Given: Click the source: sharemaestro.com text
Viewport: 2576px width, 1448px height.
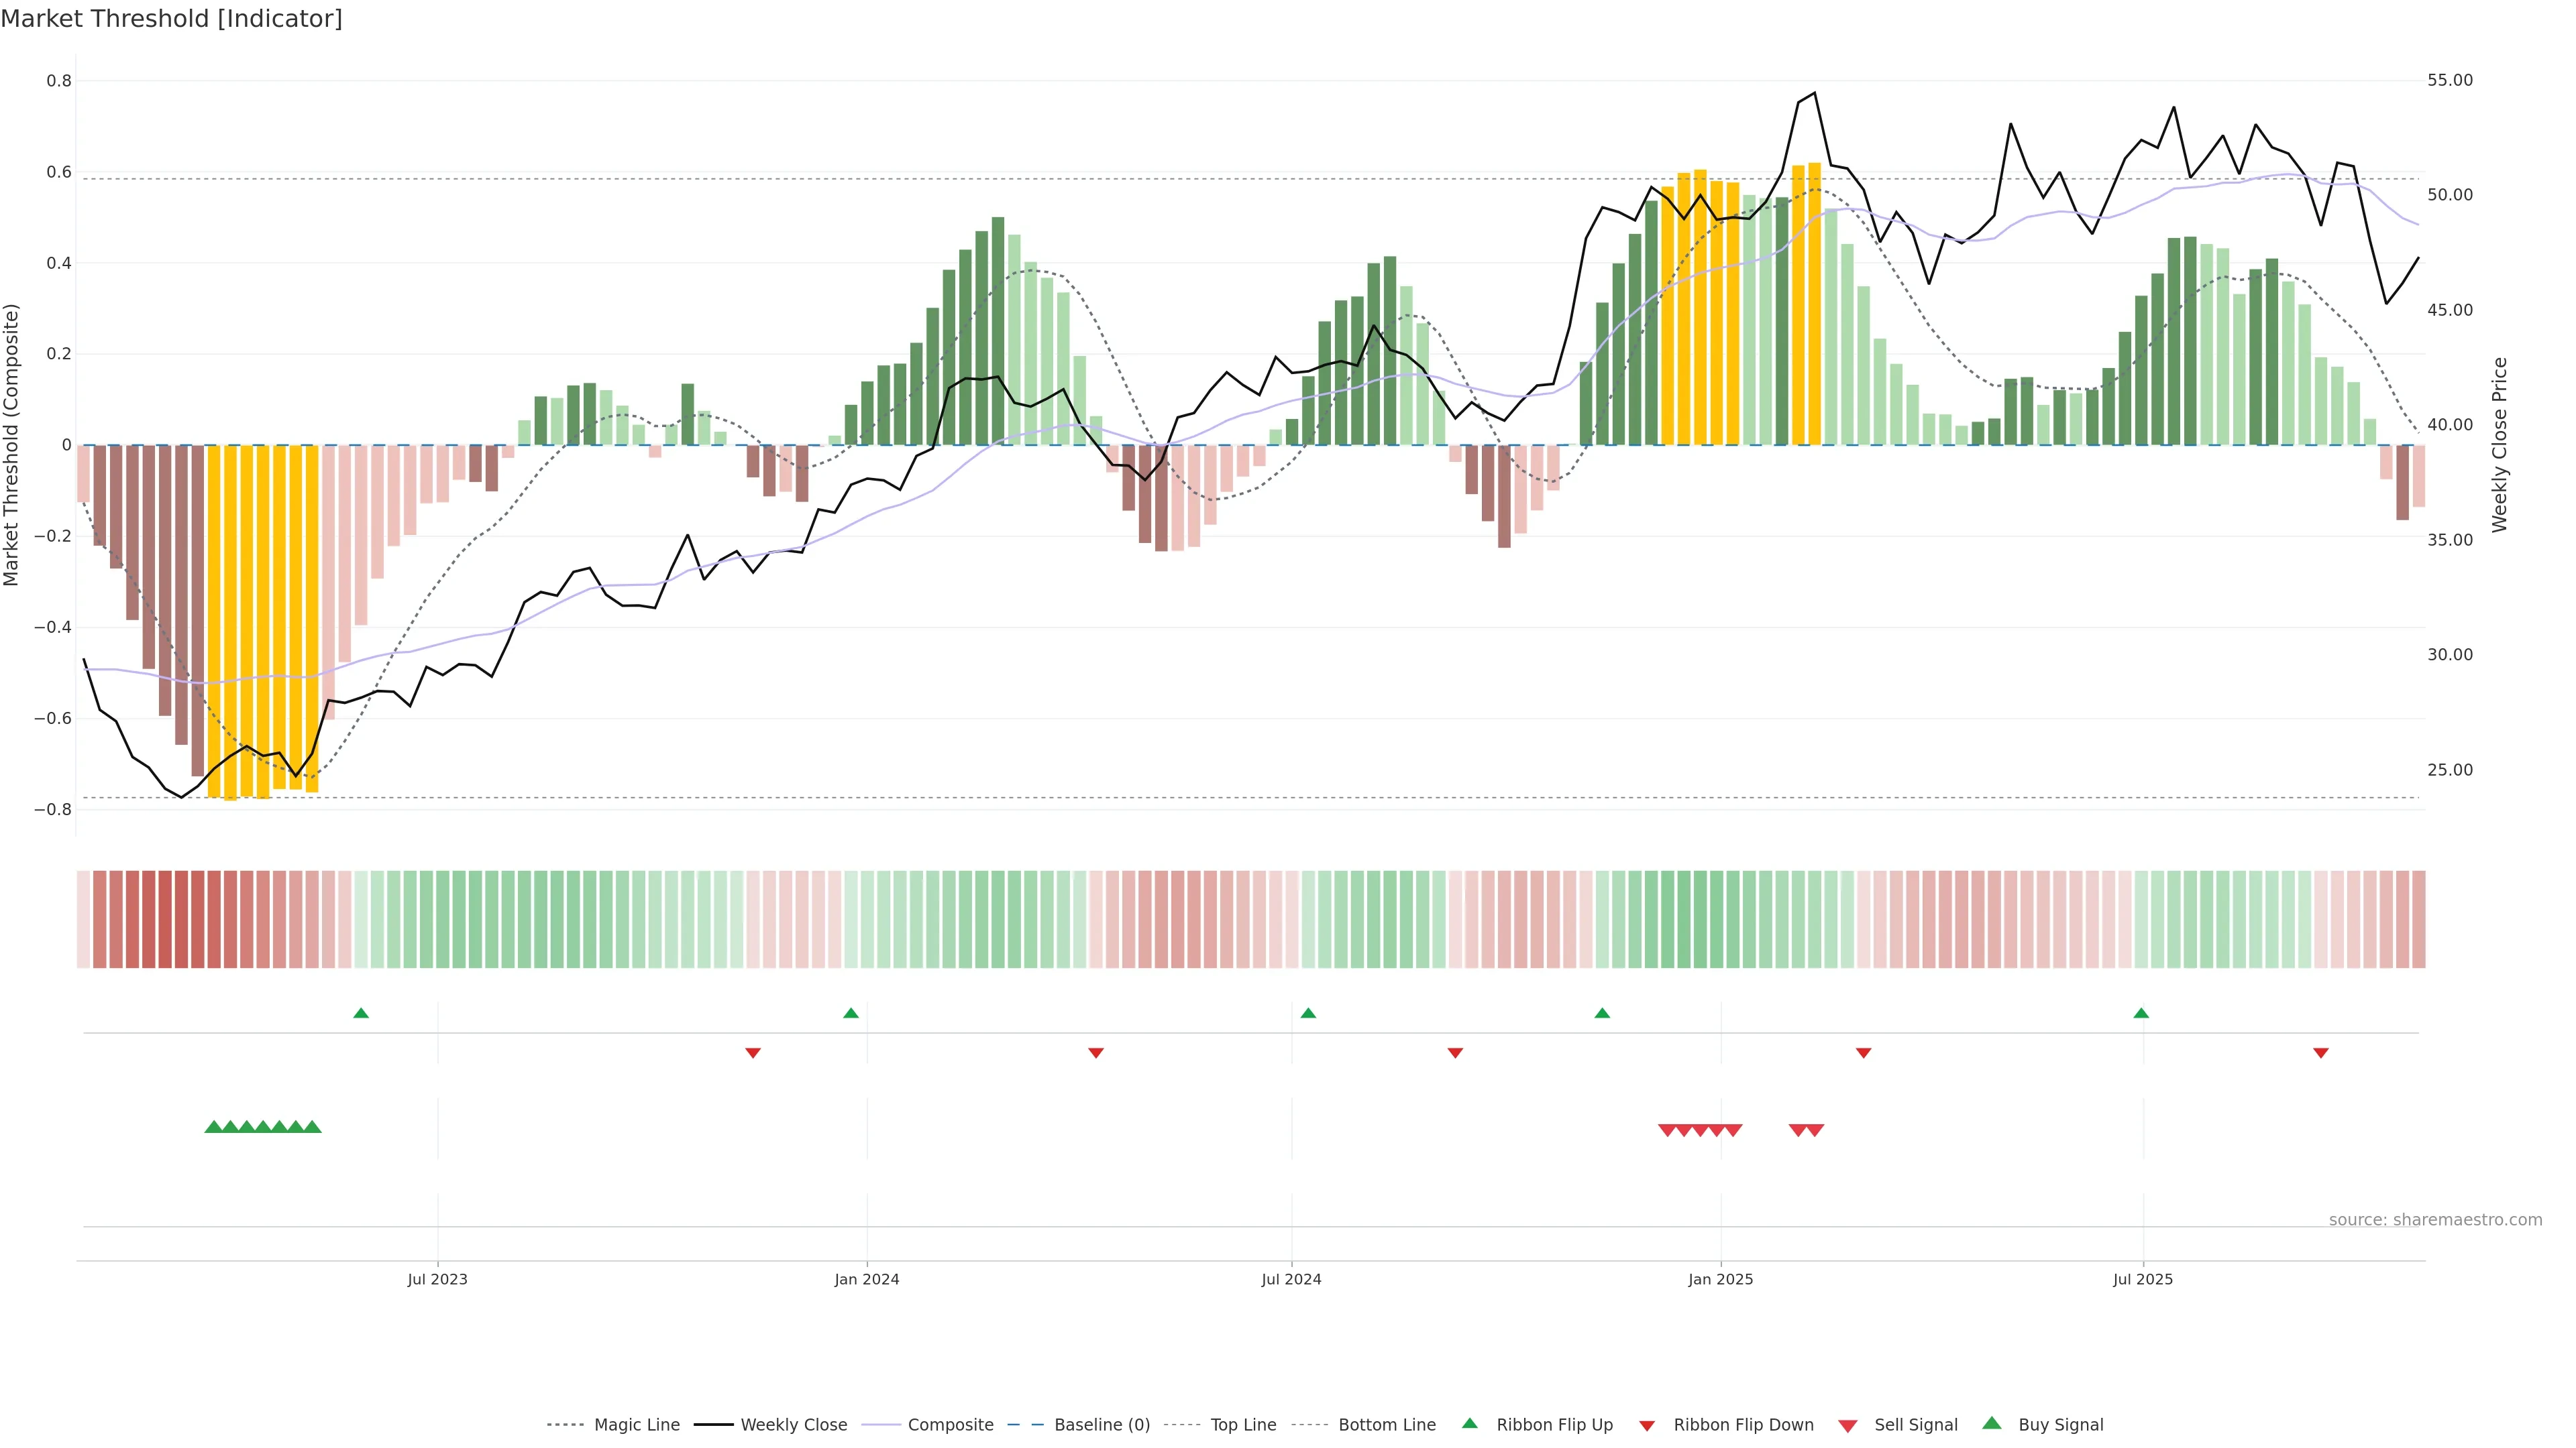Looking at the screenshot, I should click(x=2435, y=1220).
